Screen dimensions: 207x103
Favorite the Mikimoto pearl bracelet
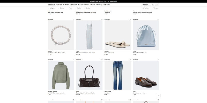click(x=73, y=19)
